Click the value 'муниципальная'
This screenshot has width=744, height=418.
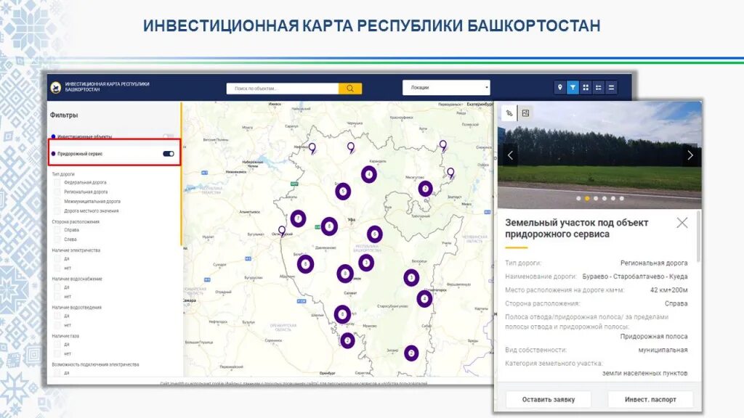[663, 351]
